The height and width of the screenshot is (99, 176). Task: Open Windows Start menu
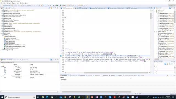click(2, 97)
